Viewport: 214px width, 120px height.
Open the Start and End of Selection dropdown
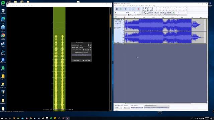click(157, 106)
